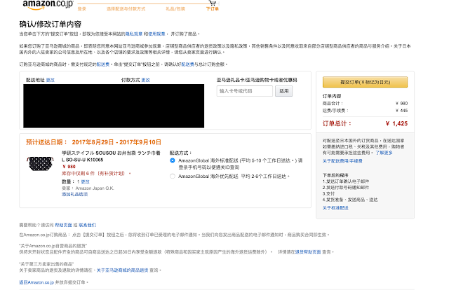Open the 关于标准配送 link

pos(335,208)
